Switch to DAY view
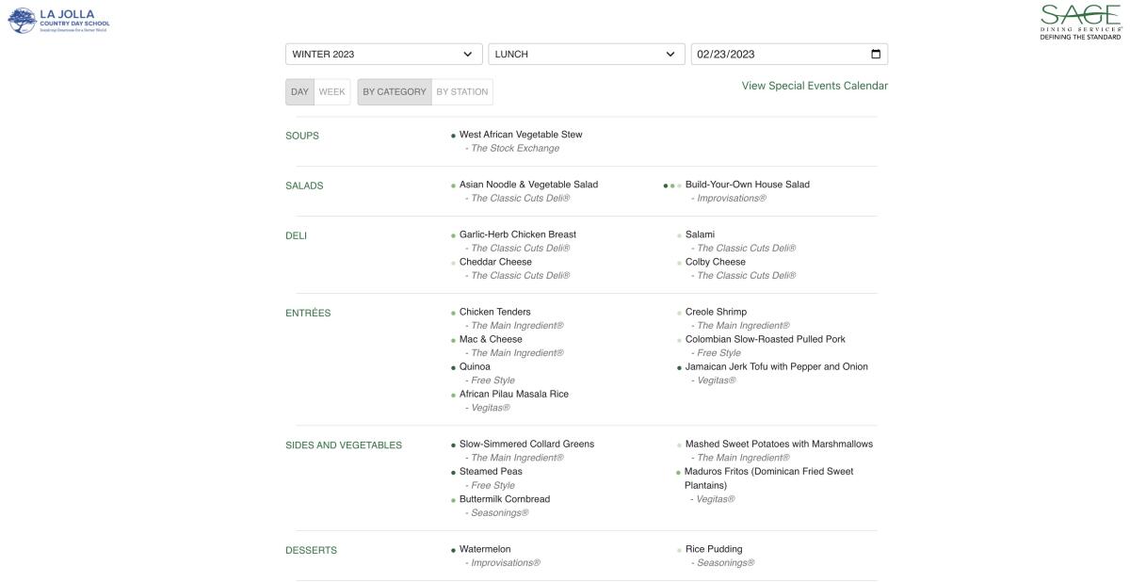This screenshot has width=1130, height=582. (x=299, y=92)
